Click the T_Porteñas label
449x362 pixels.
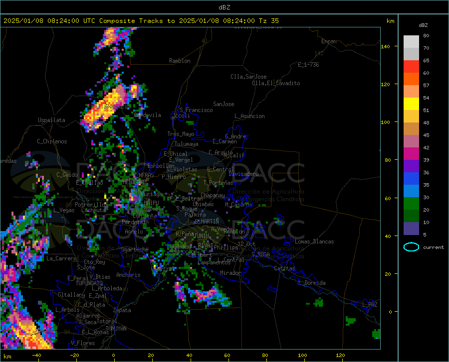coord(218,183)
